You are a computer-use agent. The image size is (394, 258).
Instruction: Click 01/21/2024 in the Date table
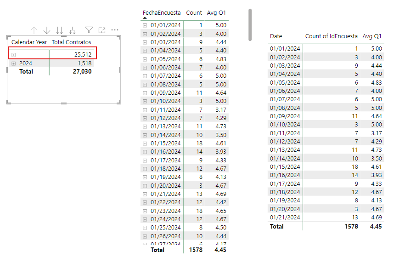pyautogui.click(x=285, y=218)
